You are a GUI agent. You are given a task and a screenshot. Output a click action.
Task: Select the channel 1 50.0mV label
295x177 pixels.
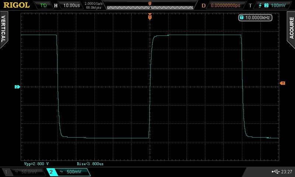[x=29, y=171]
